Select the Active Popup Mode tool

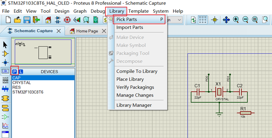[5, 134]
